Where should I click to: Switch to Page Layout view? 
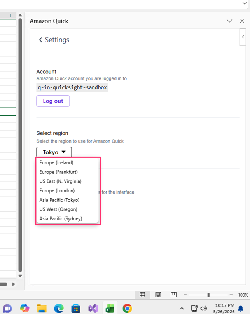[x=158, y=295]
